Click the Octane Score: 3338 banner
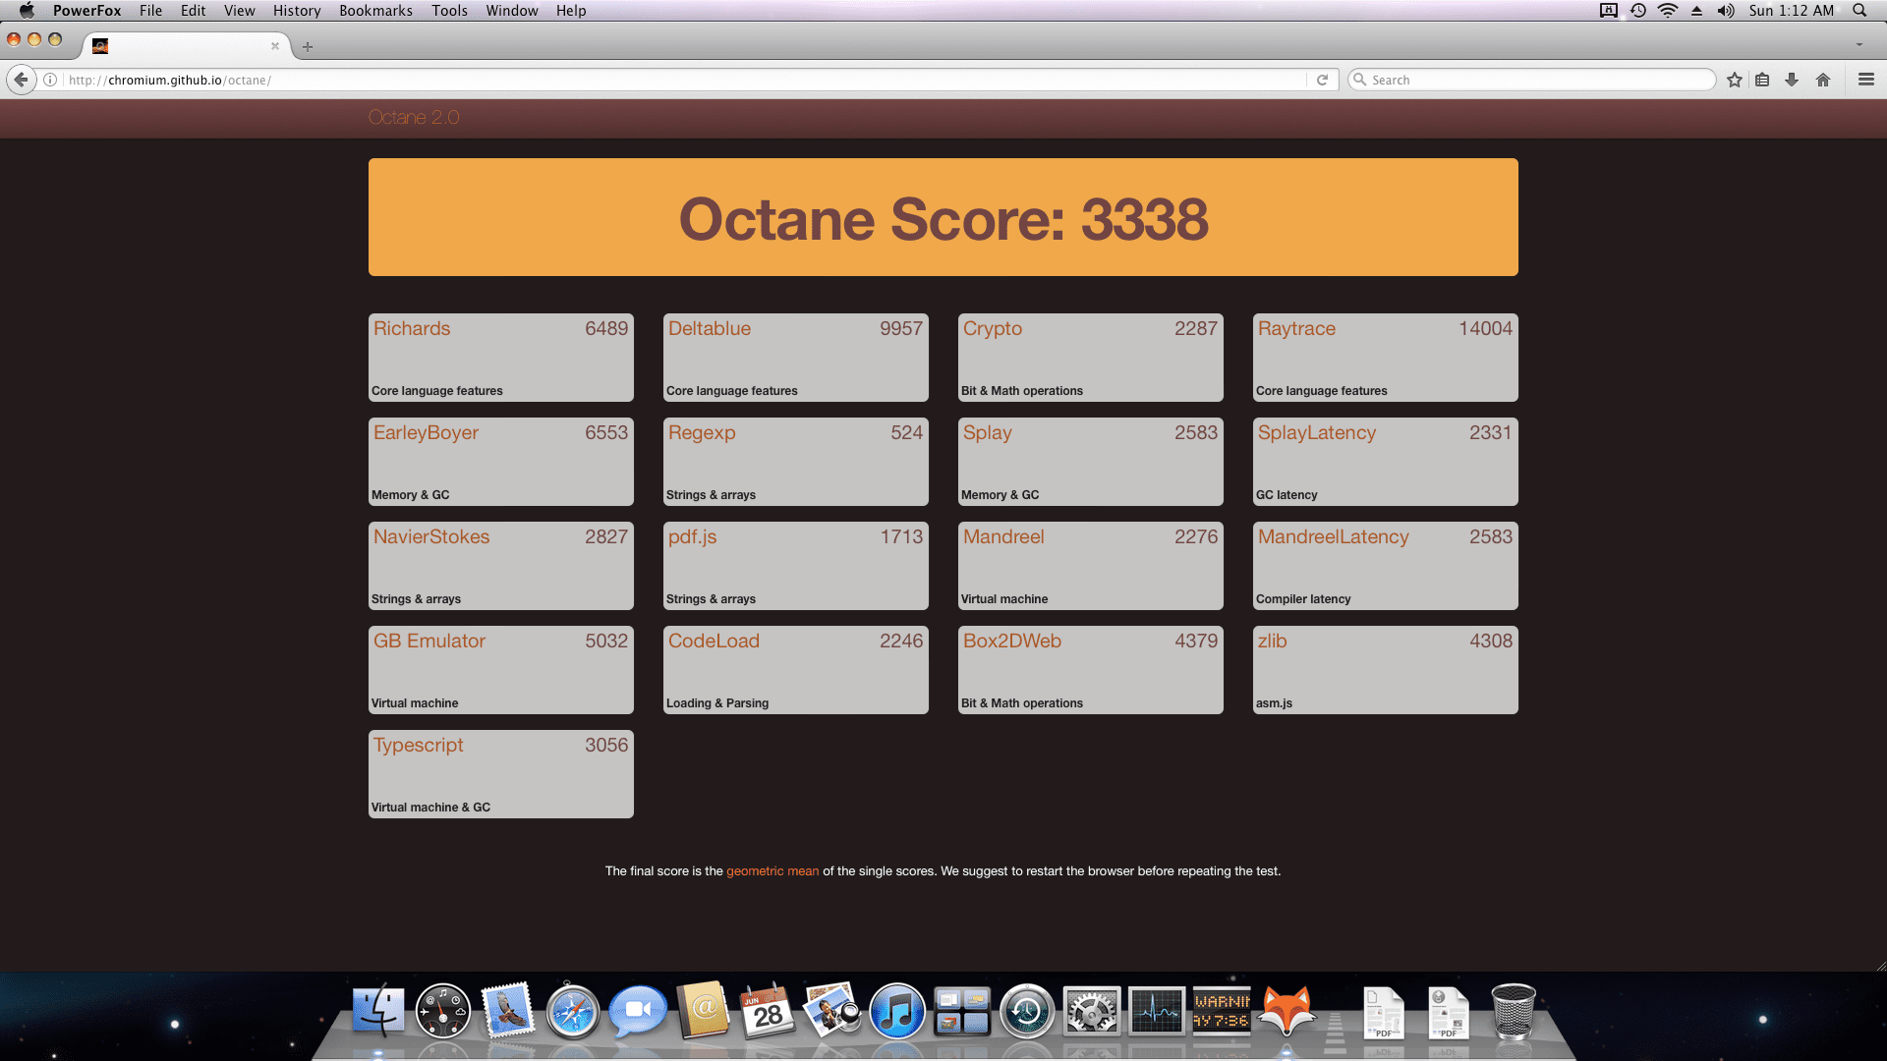 point(943,218)
